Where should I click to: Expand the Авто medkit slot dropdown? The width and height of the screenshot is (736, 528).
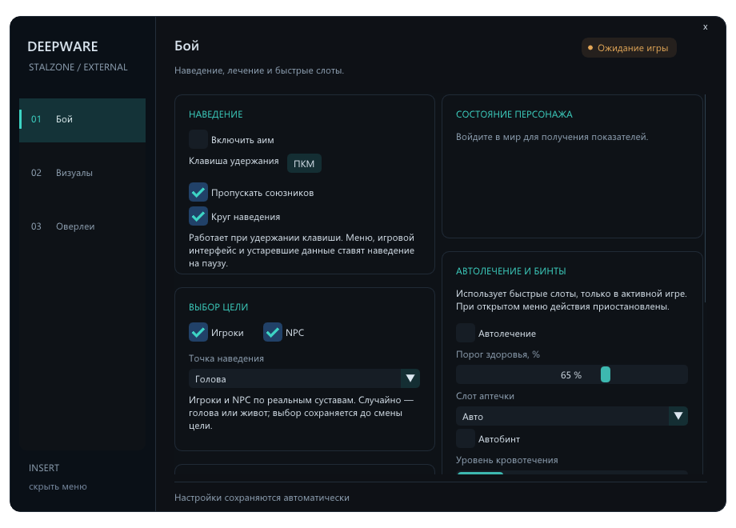572,416
